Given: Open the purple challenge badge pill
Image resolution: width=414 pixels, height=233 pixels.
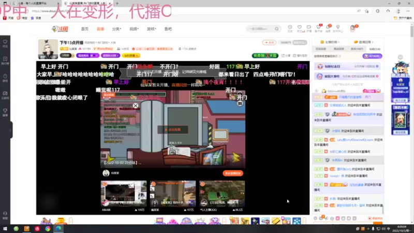Looking at the screenshot, I should pyautogui.click(x=87, y=55).
